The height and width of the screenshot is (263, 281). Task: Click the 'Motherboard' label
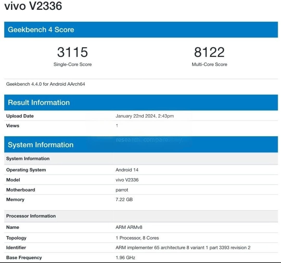click(21, 190)
